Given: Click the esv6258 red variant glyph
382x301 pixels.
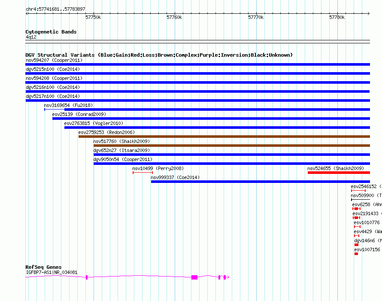Looking at the screenshot, I should point(356,209).
